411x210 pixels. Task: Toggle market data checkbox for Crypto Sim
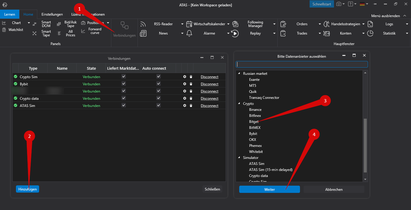124,77
